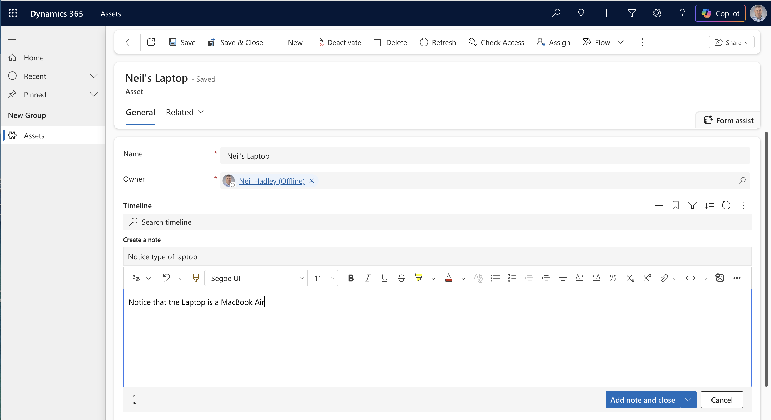Collapse the site map hamburger menu

[x=12, y=37]
